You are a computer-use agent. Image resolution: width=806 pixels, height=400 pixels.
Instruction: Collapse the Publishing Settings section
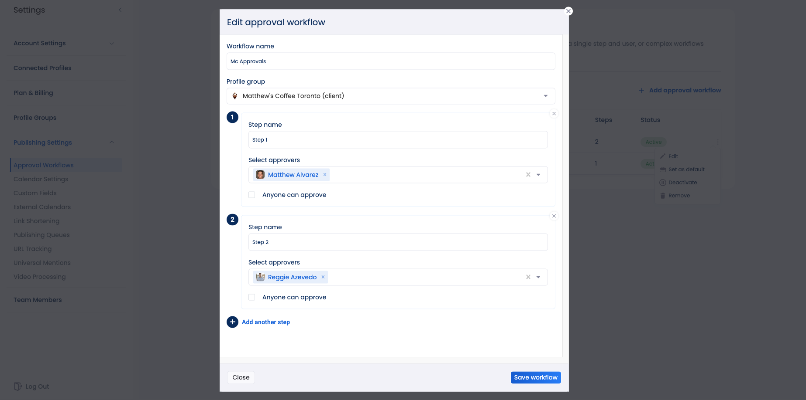click(x=112, y=142)
